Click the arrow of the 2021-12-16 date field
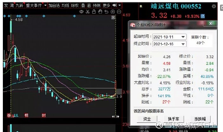 pyautogui.click(x=183, y=44)
